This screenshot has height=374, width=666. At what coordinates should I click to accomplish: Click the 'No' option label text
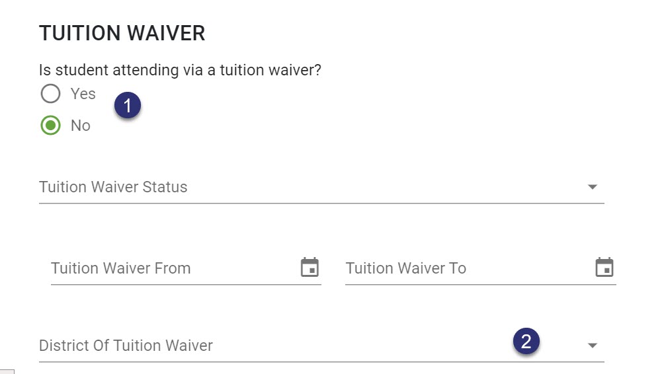(x=80, y=126)
